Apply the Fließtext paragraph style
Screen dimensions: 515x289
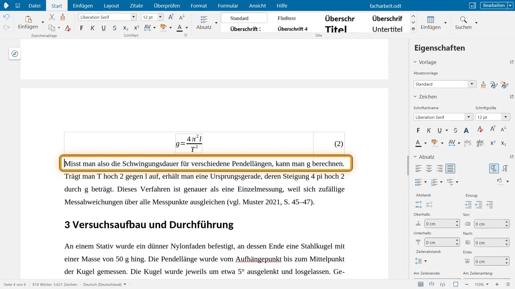click(287, 18)
